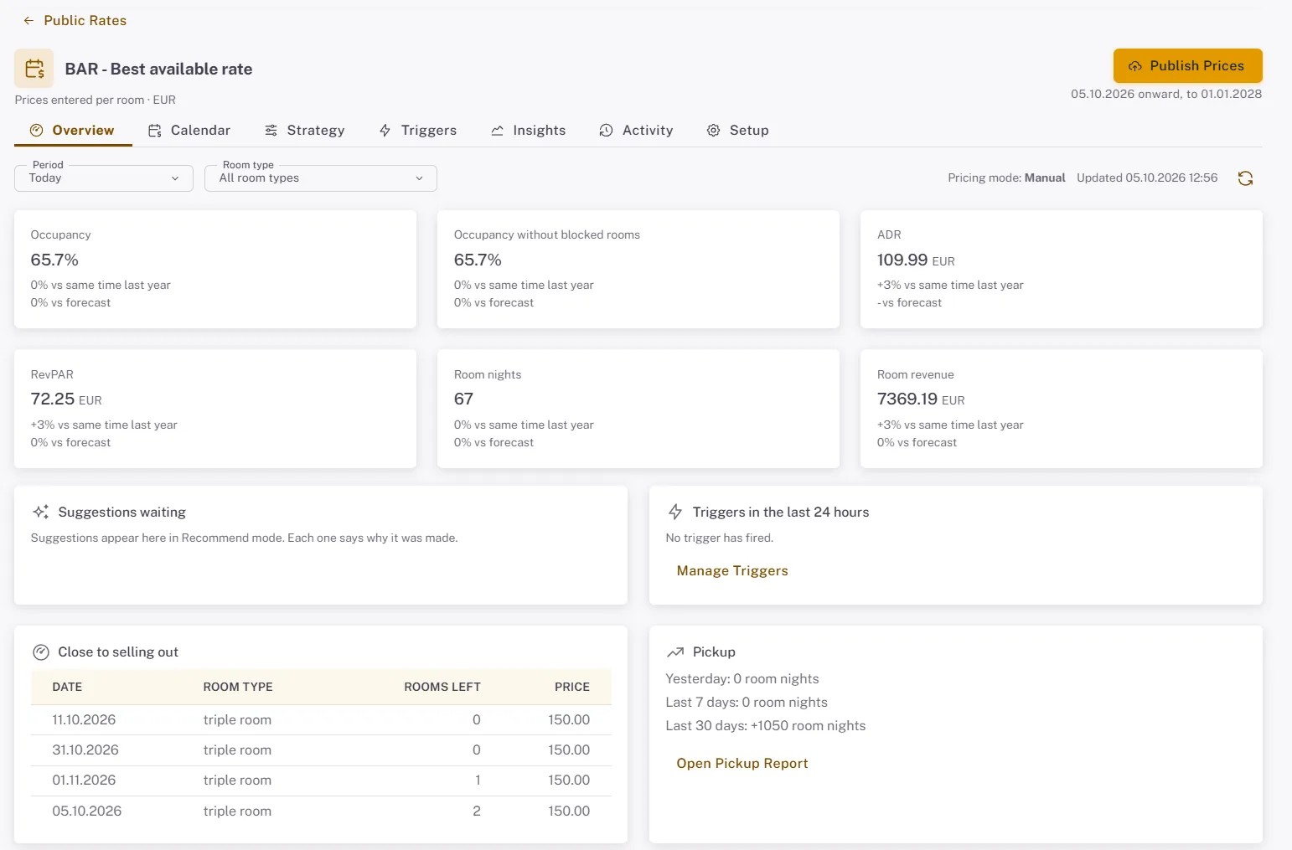Select the 01.11.2026 date cell
The height and width of the screenshot is (850, 1292).
tap(84, 780)
